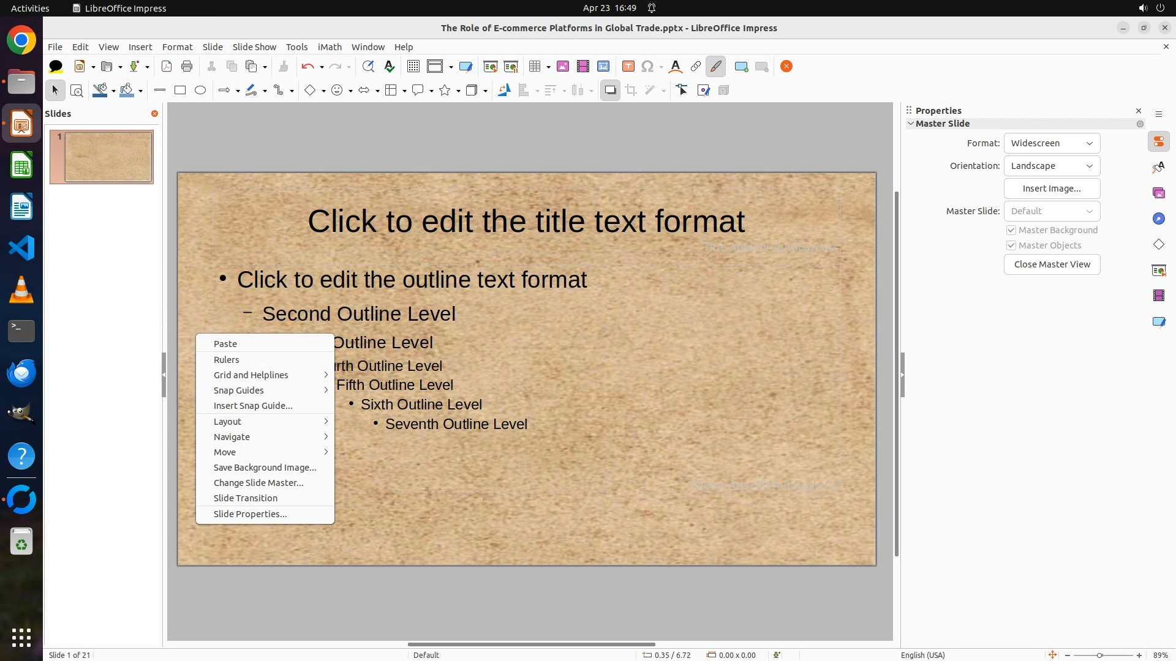Click the Print icon in toolbar
This screenshot has height=661, width=1176.
point(187,67)
